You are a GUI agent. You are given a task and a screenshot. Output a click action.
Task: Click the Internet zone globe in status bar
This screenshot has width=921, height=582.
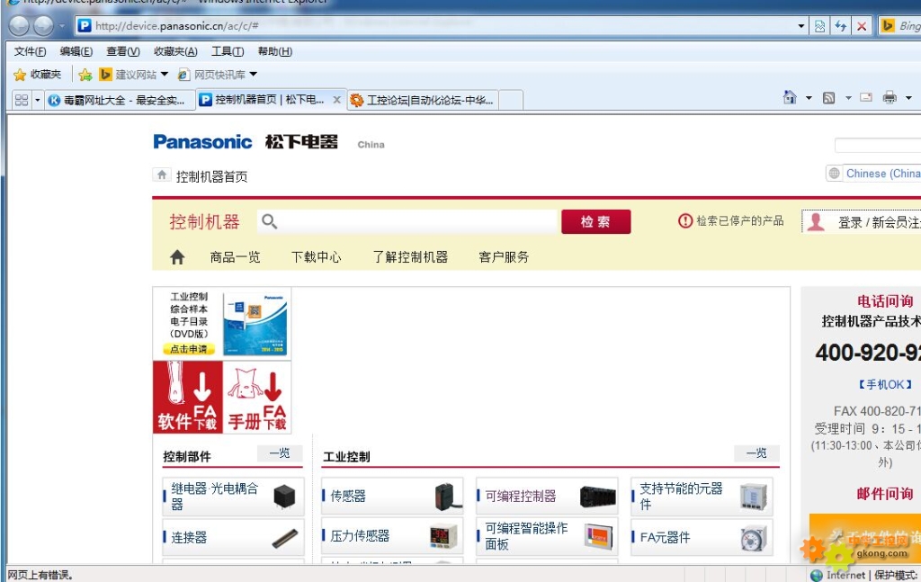[817, 576]
